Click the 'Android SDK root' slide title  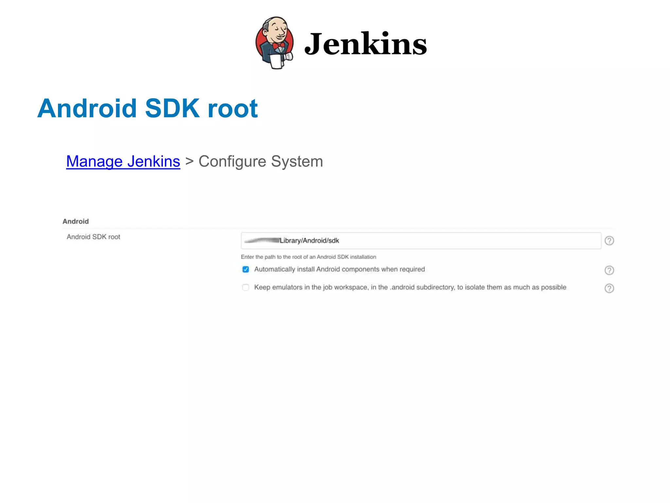coord(148,108)
